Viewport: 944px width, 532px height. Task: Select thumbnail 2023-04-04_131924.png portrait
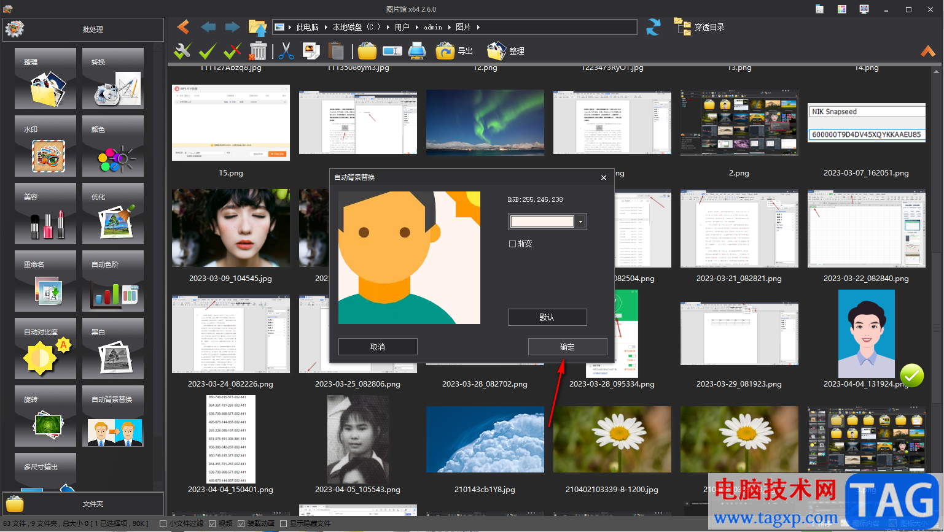866,334
